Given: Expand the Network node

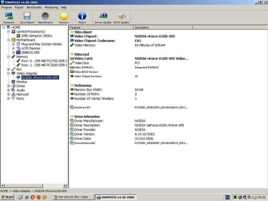Looking at the screenshot, I should coord(8,94).
